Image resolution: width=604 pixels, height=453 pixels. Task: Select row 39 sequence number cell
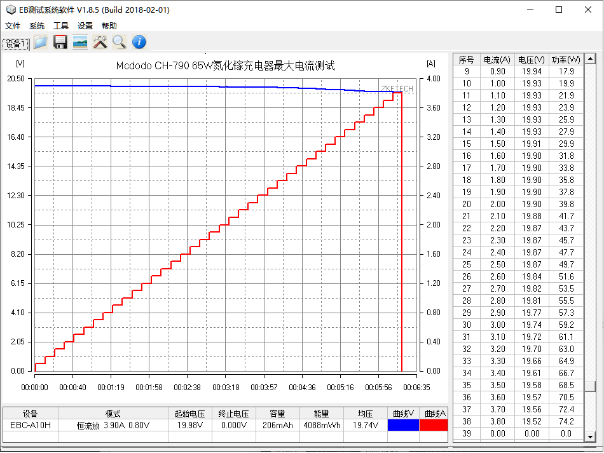coord(467,433)
